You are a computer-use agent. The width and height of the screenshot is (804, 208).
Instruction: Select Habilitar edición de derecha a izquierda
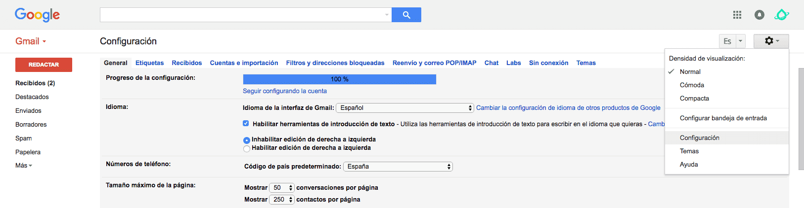(247, 148)
